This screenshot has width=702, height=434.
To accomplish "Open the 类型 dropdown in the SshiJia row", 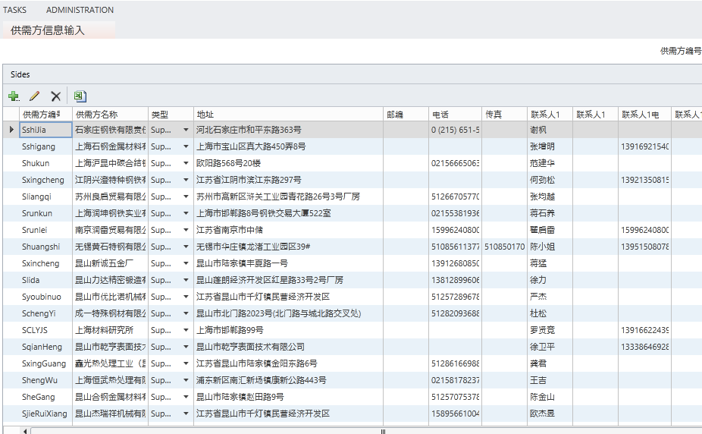I will [186, 130].
